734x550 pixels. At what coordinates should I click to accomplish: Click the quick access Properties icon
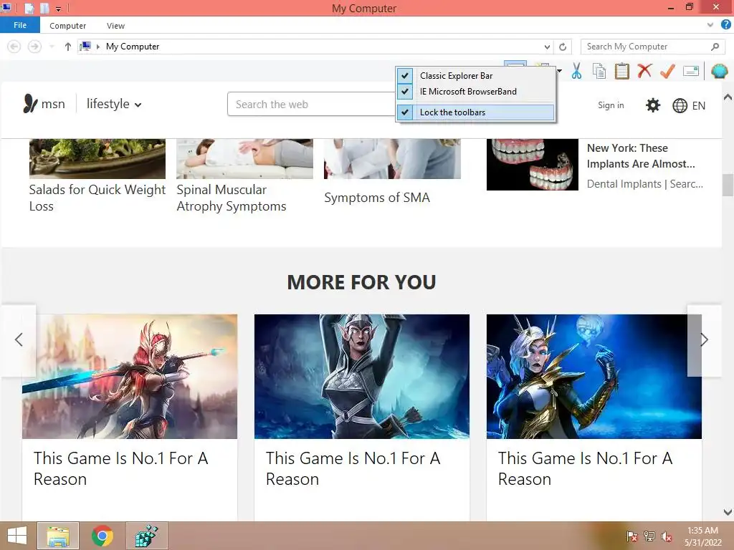coord(29,8)
